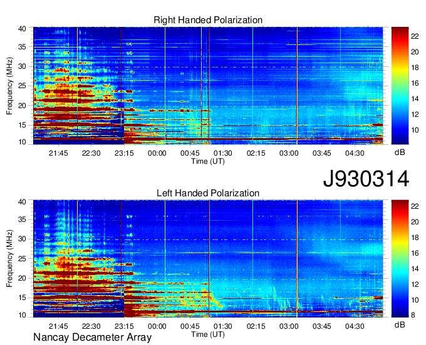This screenshot has height=345, width=426.
Task: Click the upper plot's dB color bar
Action: 400,86
